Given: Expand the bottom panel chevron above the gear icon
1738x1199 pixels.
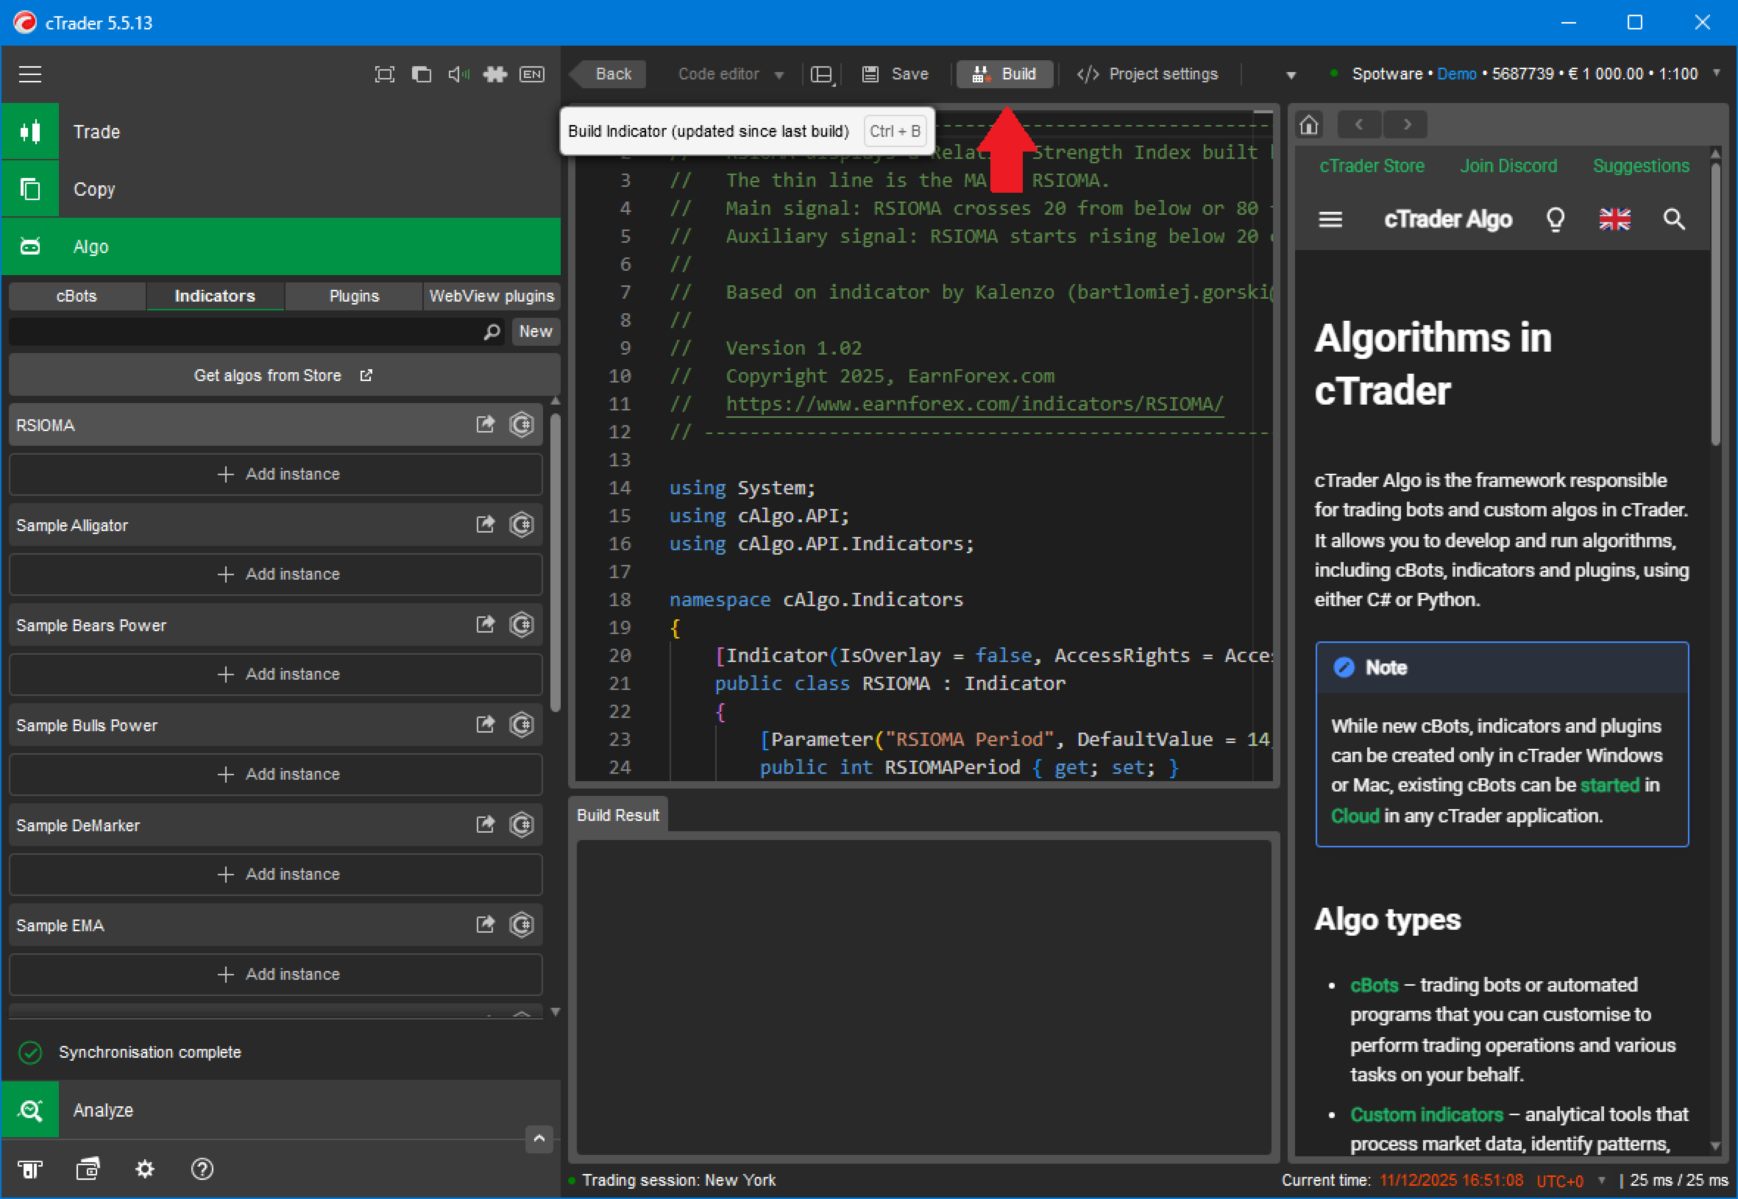Looking at the screenshot, I should [539, 1138].
